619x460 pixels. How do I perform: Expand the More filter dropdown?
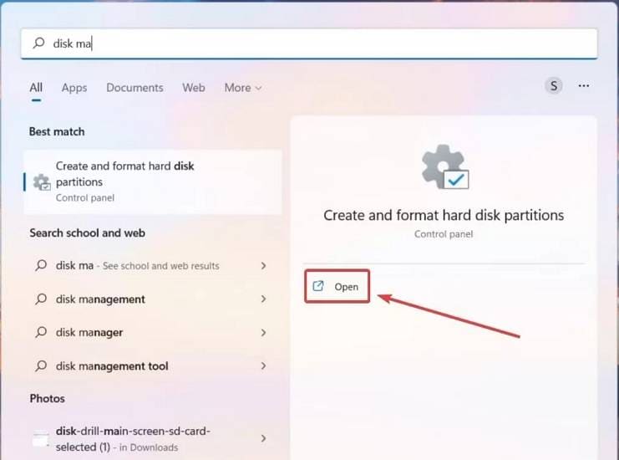point(243,87)
